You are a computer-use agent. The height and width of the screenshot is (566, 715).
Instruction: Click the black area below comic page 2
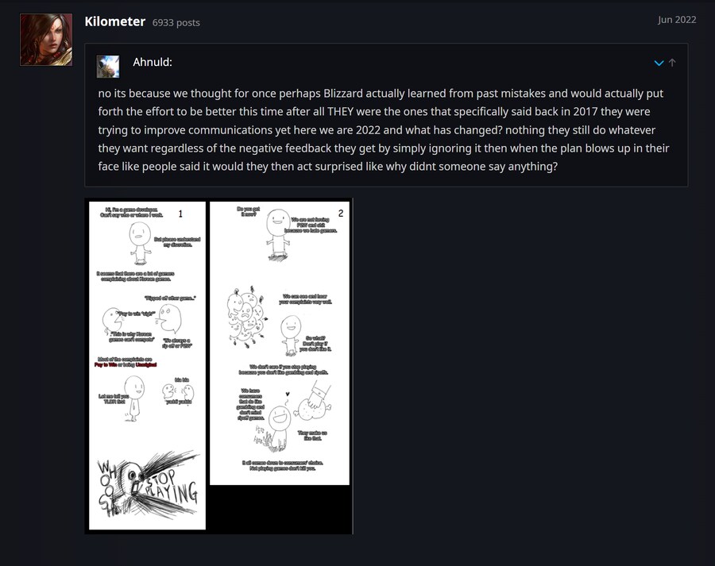point(280,509)
